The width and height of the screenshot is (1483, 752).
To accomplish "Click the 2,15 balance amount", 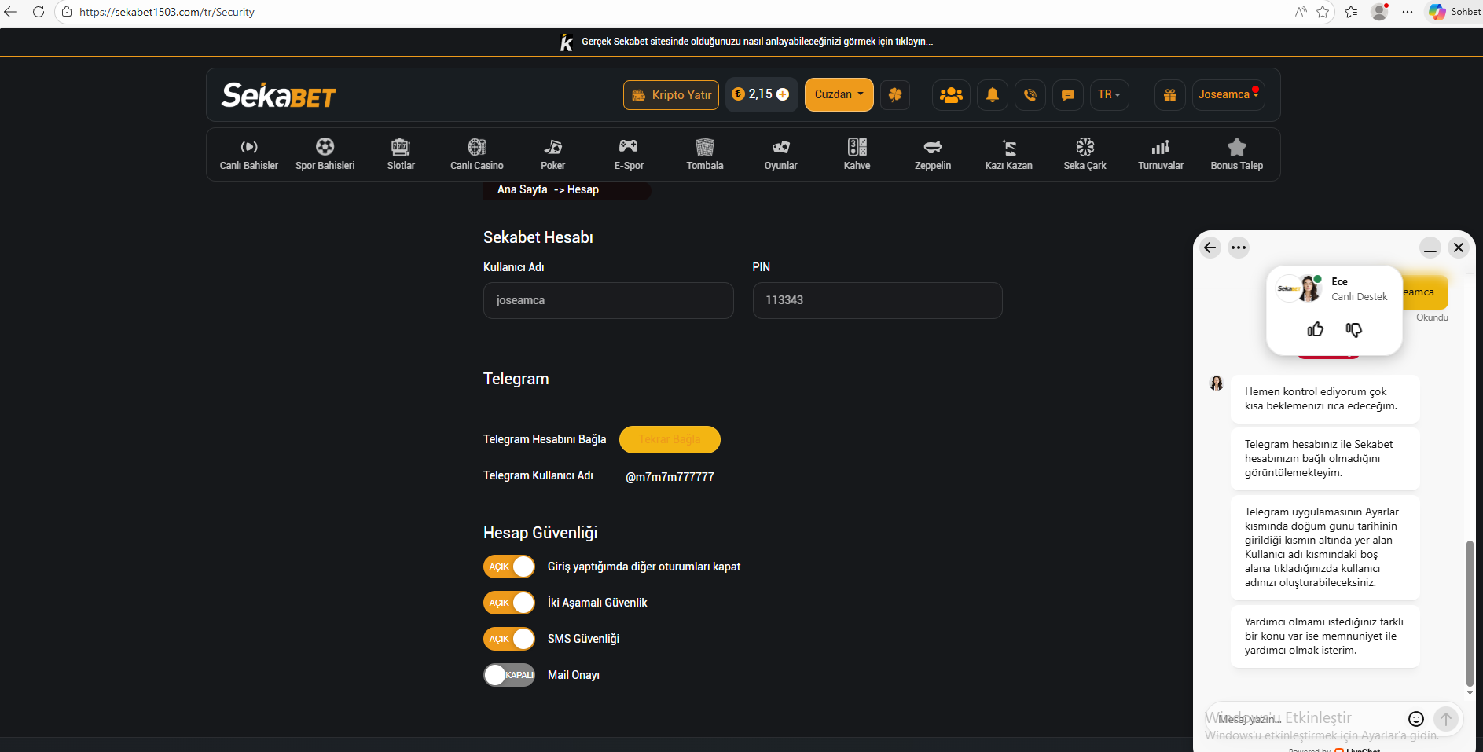I will pos(761,94).
